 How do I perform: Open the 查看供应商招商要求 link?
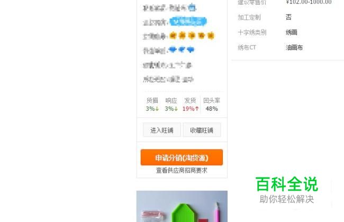182,171
